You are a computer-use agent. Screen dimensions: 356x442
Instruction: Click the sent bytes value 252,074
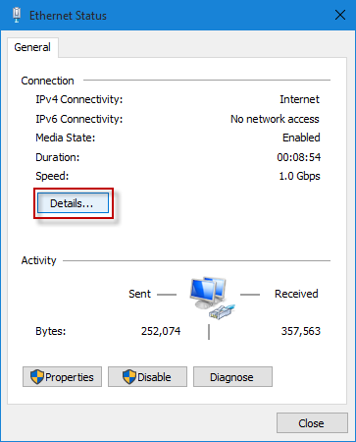click(x=161, y=331)
